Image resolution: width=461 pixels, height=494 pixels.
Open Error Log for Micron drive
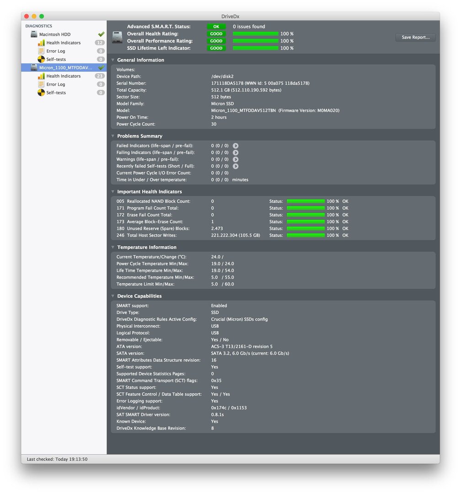click(x=64, y=84)
